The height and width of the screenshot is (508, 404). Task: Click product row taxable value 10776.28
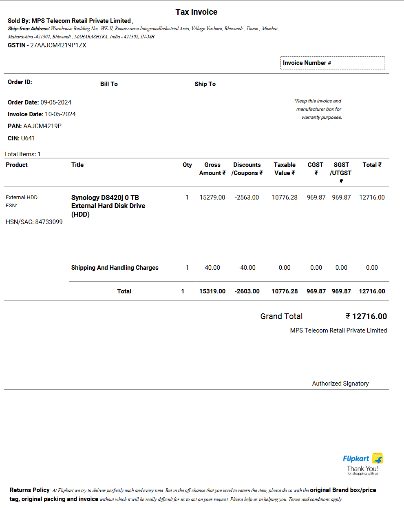tap(285, 197)
